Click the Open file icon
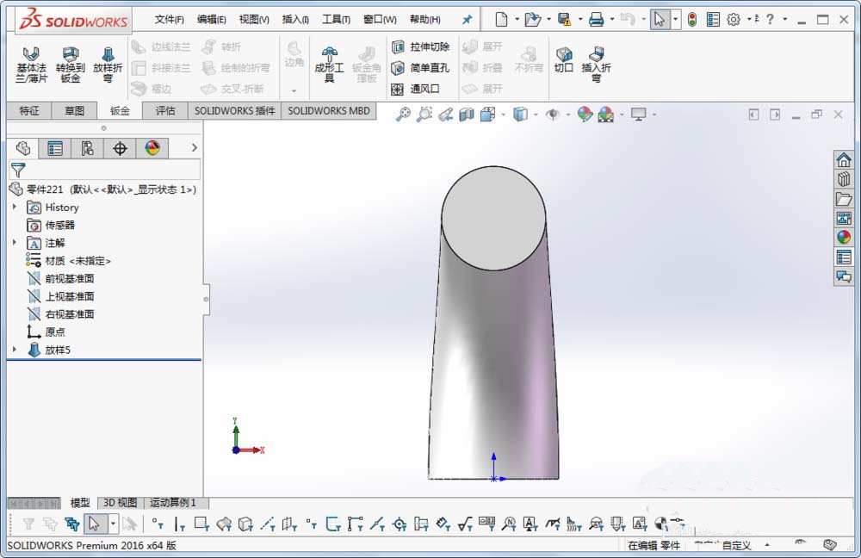 pos(532,20)
